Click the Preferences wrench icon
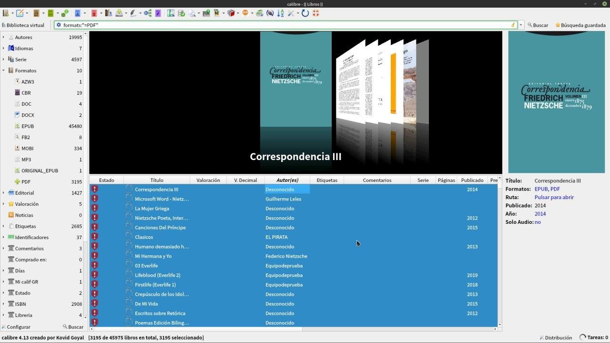 tap(291, 13)
